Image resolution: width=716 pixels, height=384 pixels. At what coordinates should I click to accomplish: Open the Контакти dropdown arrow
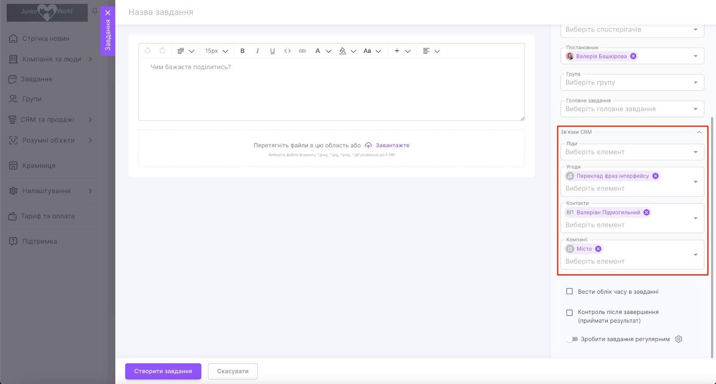click(x=695, y=218)
